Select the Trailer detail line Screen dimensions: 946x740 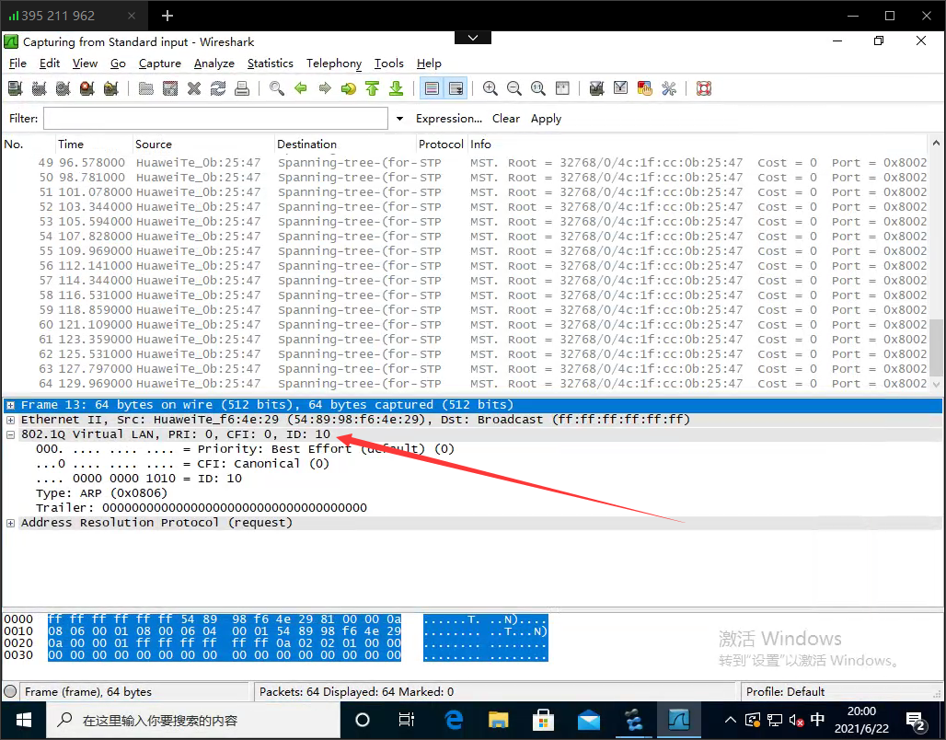pos(201,508)
